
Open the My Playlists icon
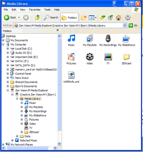[x=90, y=38]
